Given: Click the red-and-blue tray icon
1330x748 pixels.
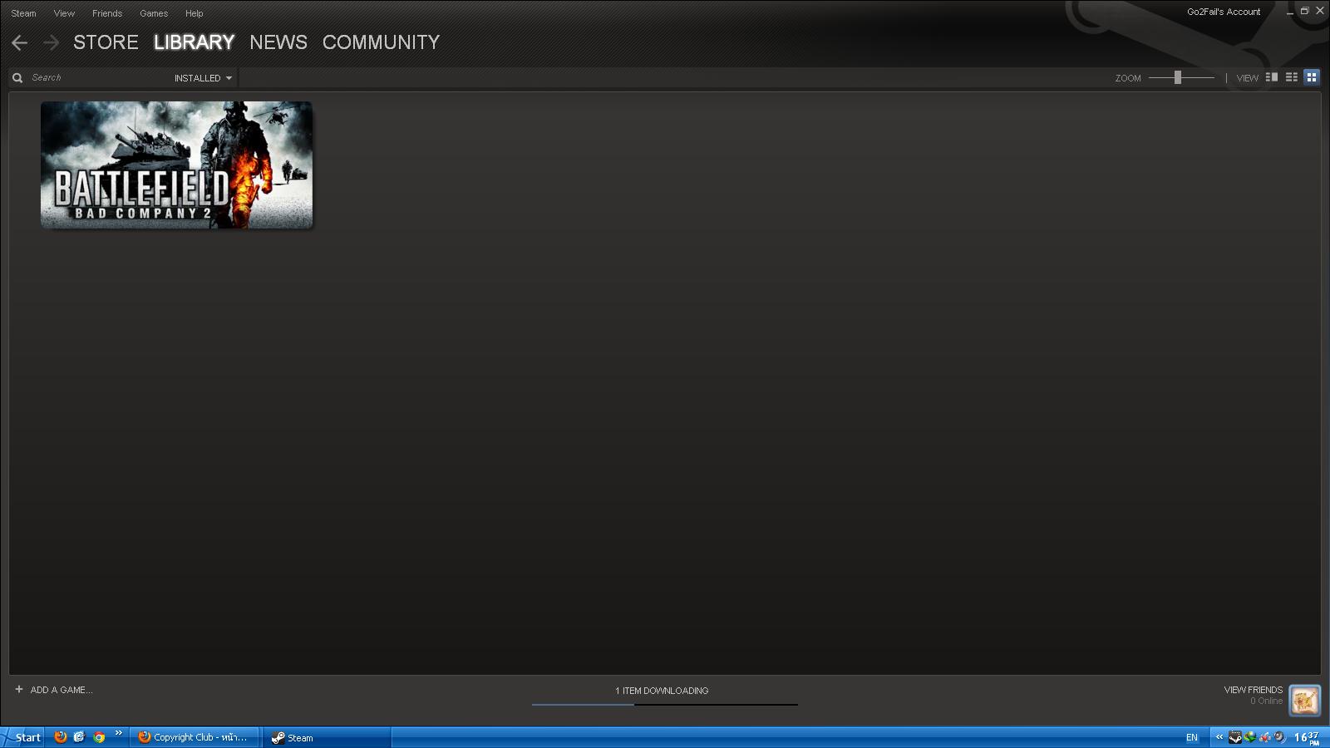Looking at the screenshot, I should [1265, 737].
